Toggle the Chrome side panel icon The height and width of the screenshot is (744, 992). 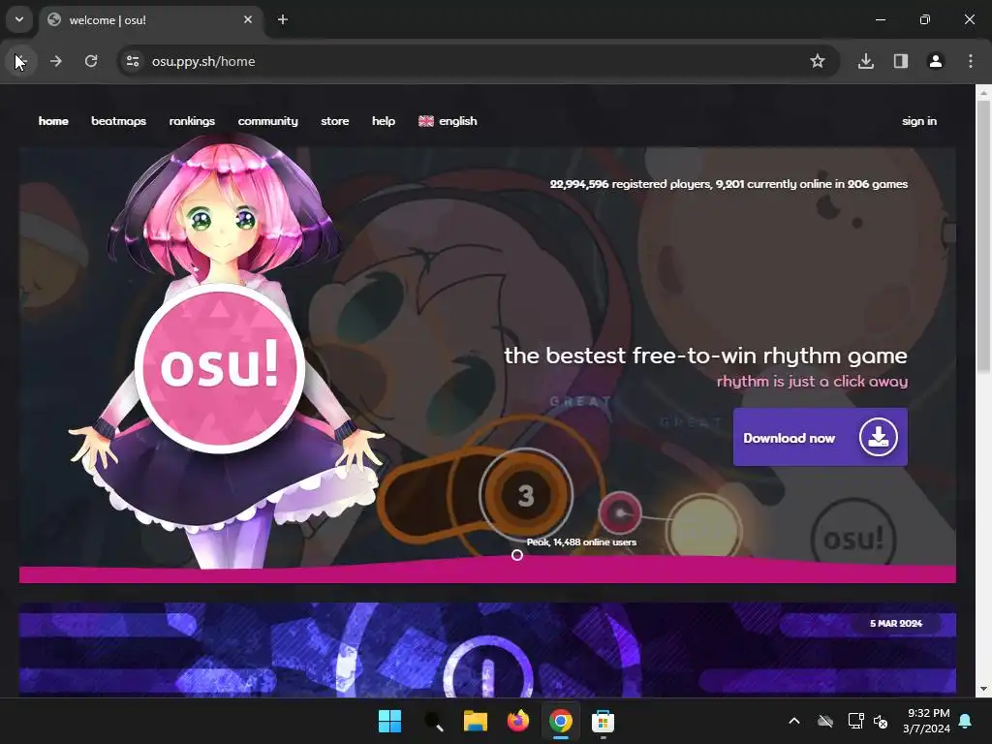901,61
